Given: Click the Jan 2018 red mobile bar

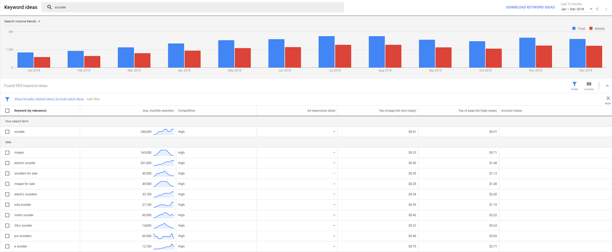Looking at the screenshot, I should (42, 62).
